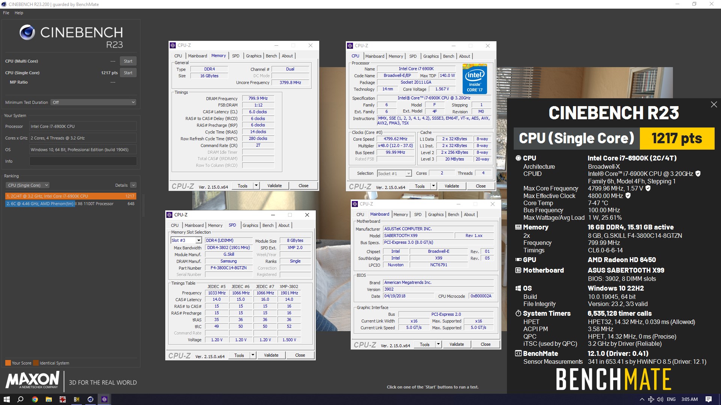Image resolution: width=721 pixels, height=405 pixels.
Task: Click the F4-3800C14-8GTZN part number field
Action: (x=228, y=268)
